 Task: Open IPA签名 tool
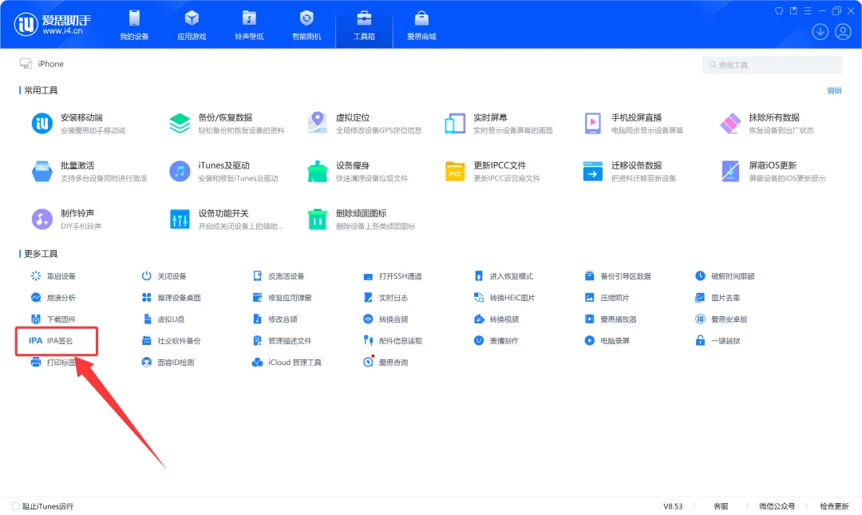pyautogui.click(x=50, y=341)
